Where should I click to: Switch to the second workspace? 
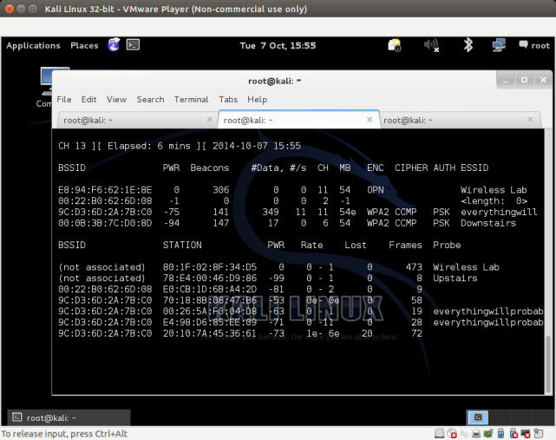500,417
